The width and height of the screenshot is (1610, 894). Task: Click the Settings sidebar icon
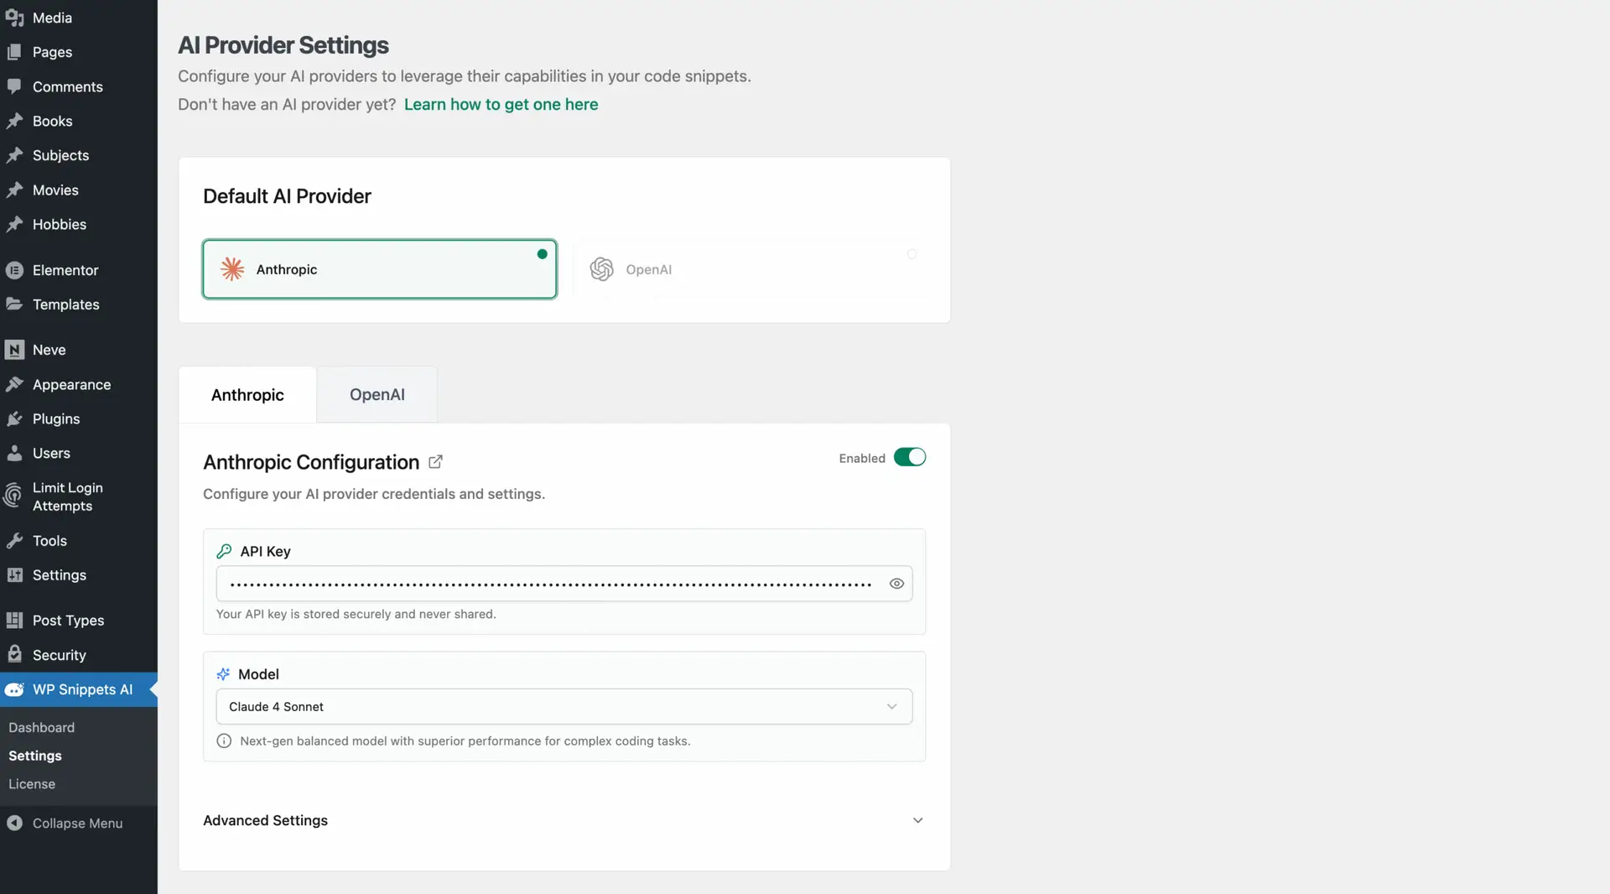click(14, 575)
